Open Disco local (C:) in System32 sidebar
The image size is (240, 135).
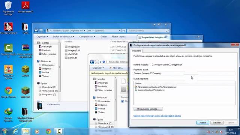coord(48,87)
